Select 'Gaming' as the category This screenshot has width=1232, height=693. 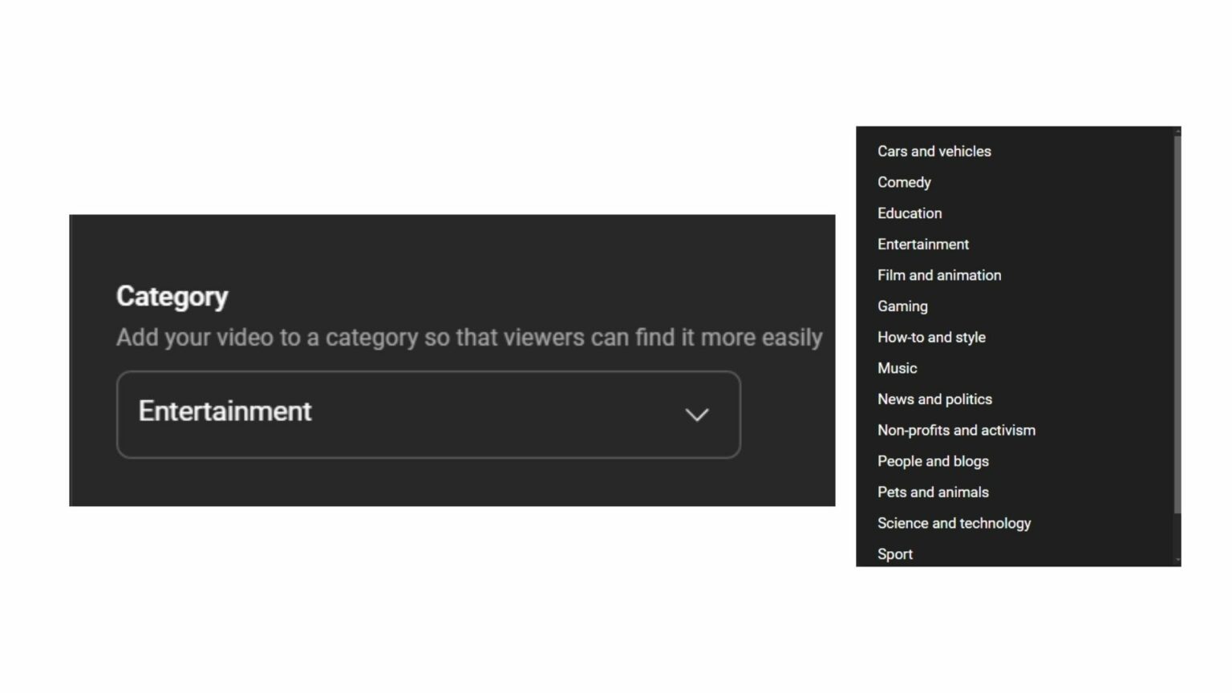(902, 306)
